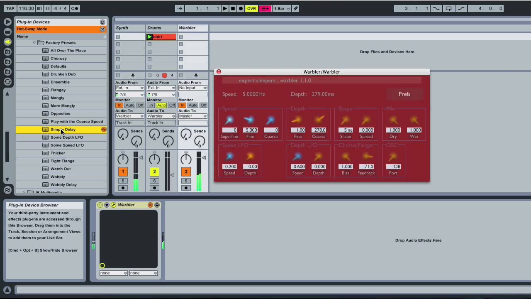Toggle Info View triangle at bottom left

click(7, 290)
